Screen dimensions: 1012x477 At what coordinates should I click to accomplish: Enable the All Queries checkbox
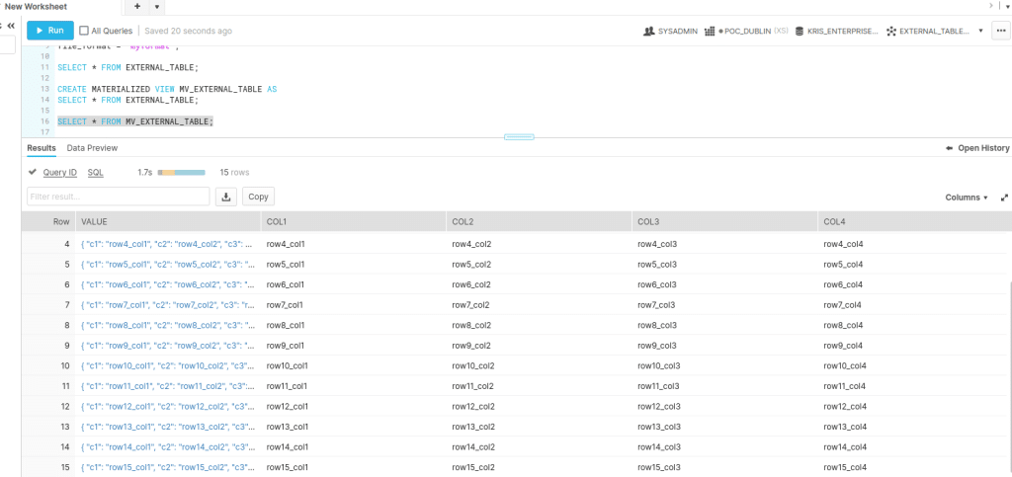84,31
